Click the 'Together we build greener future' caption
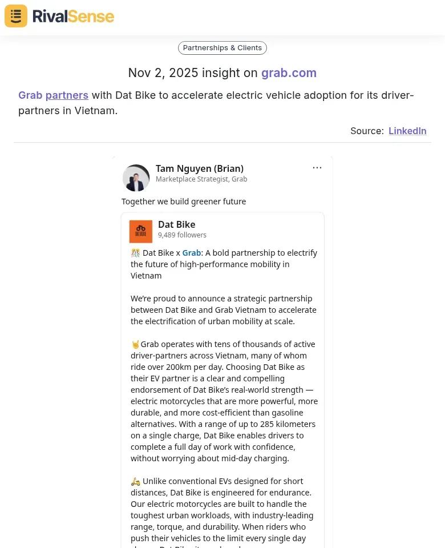Image resolution: width=445 pixels, height=548 pixels. pyautogui.click(x=184, y=201)
